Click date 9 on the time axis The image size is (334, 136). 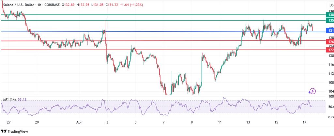[x=192, y=122]
